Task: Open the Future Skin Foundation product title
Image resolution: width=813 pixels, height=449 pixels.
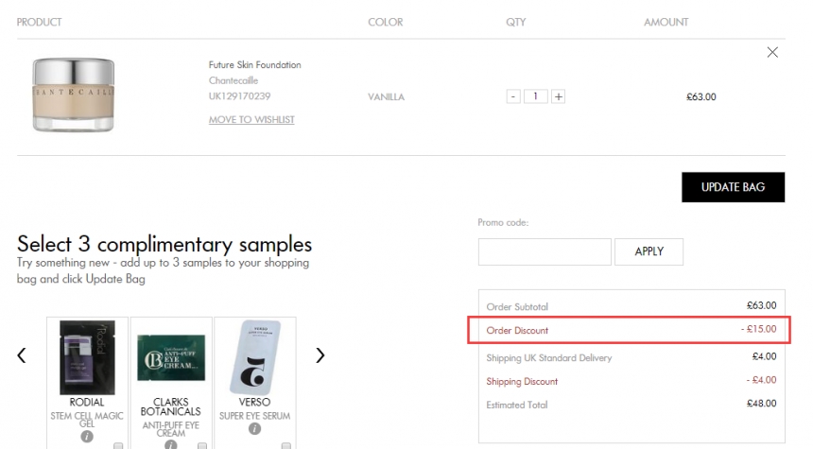Action: pos(254,65)
